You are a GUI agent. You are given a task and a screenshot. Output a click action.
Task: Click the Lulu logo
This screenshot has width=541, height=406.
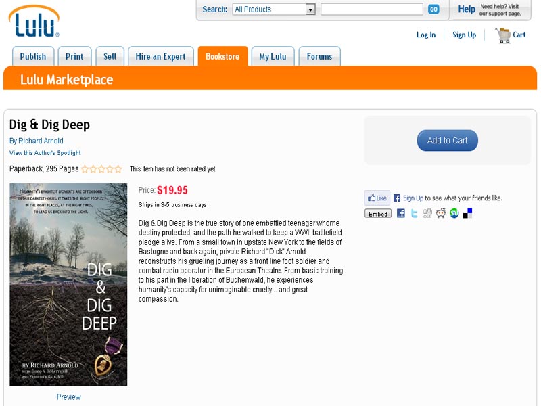pos(34,22)
